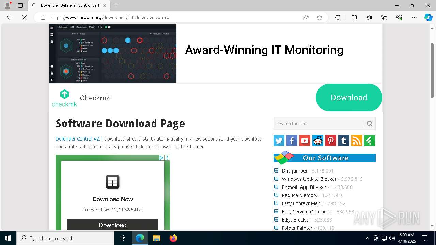Open the ad options three-dot menu
Screen dimensions: 436x245
pyautogui.click(x=167, y=158)
